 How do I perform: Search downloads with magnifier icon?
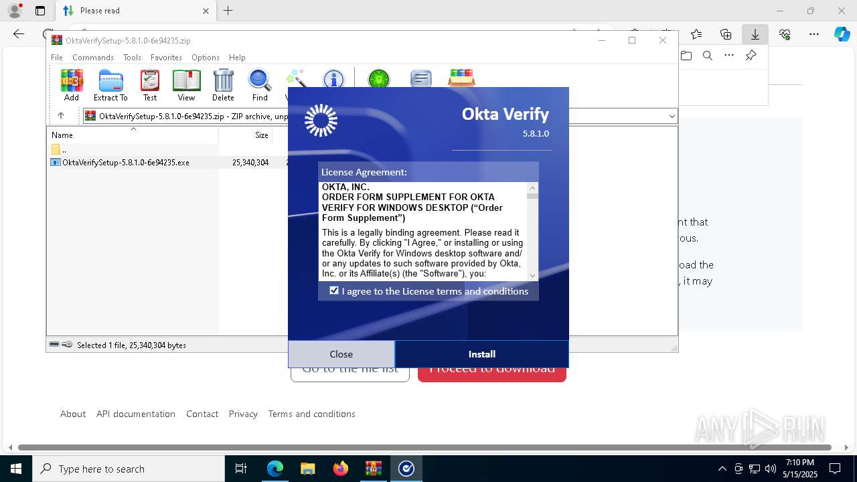click(708, 56)
